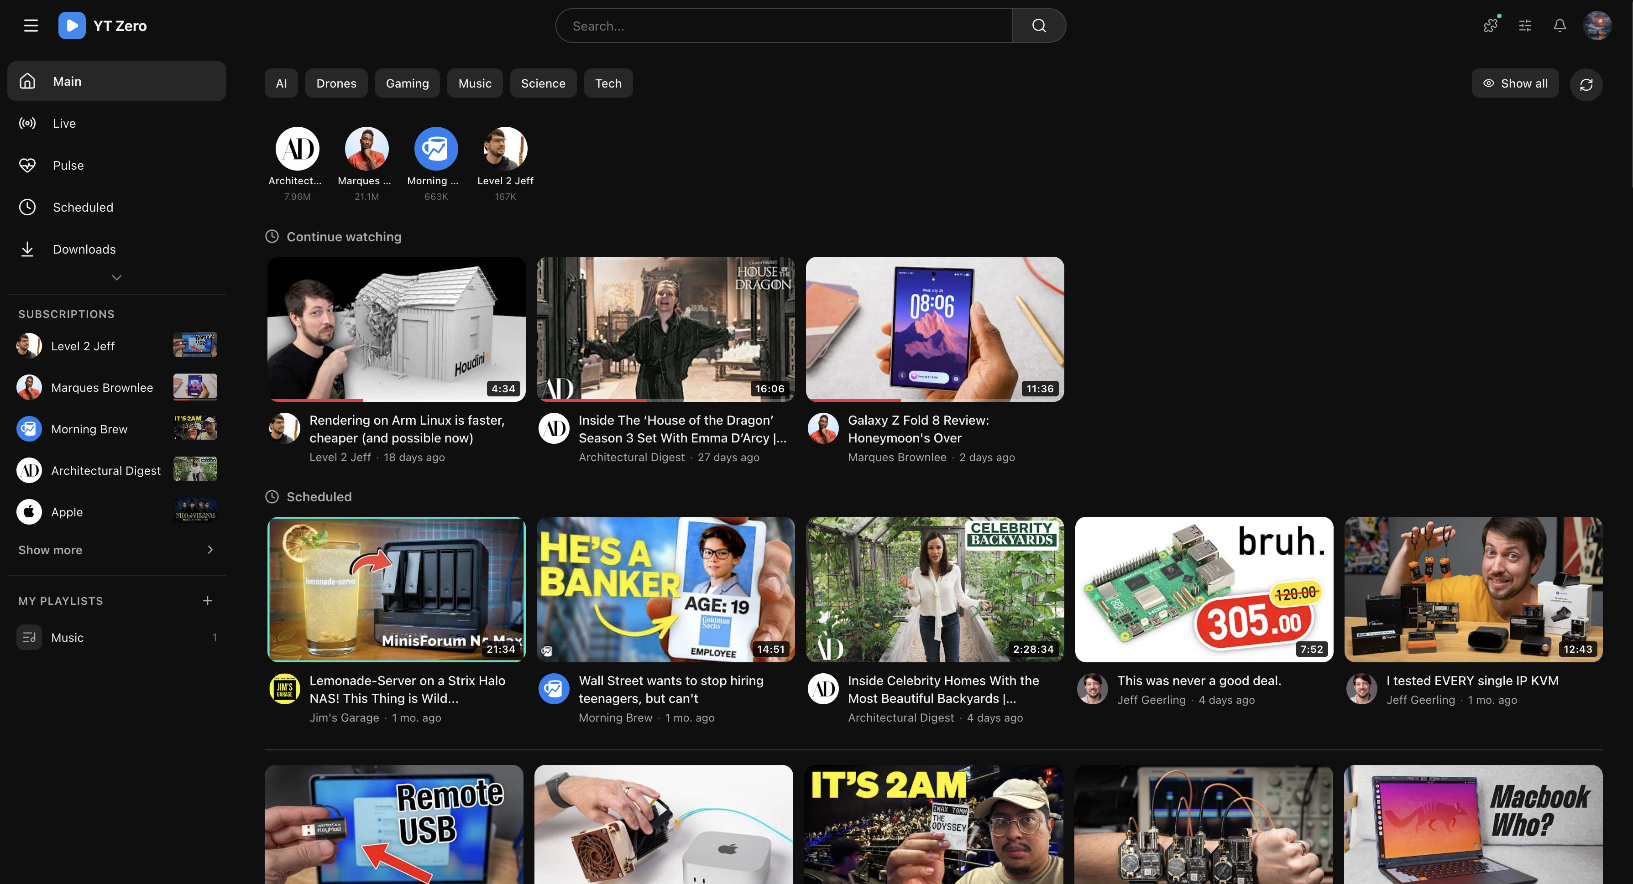Select the Main sidebar tab

coord(117,81)
